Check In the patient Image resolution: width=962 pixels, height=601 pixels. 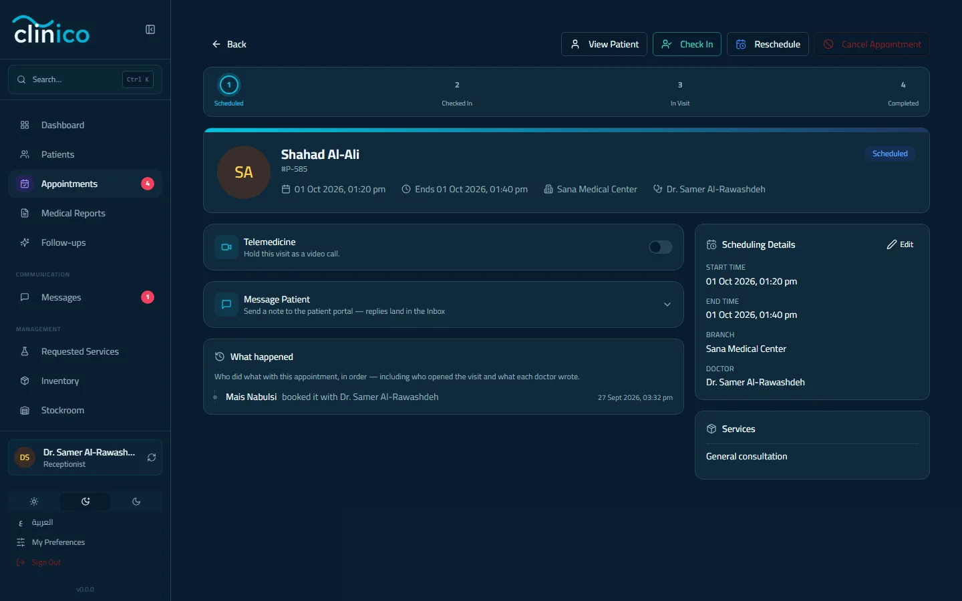tap(687, 44)
